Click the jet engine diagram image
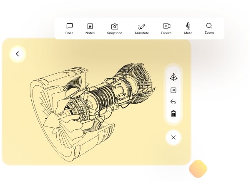249x181 pixels. [x=93, y=112]
